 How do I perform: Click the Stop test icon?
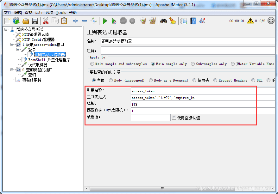123,21
